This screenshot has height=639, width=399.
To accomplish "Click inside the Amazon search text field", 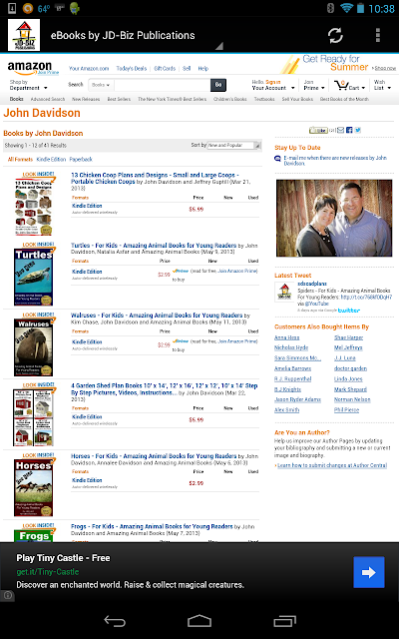I will pyautogui.click(x=162, y=85).
